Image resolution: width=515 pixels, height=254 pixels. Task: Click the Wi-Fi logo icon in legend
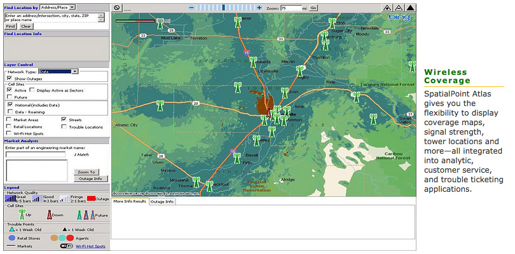(66, 246)
